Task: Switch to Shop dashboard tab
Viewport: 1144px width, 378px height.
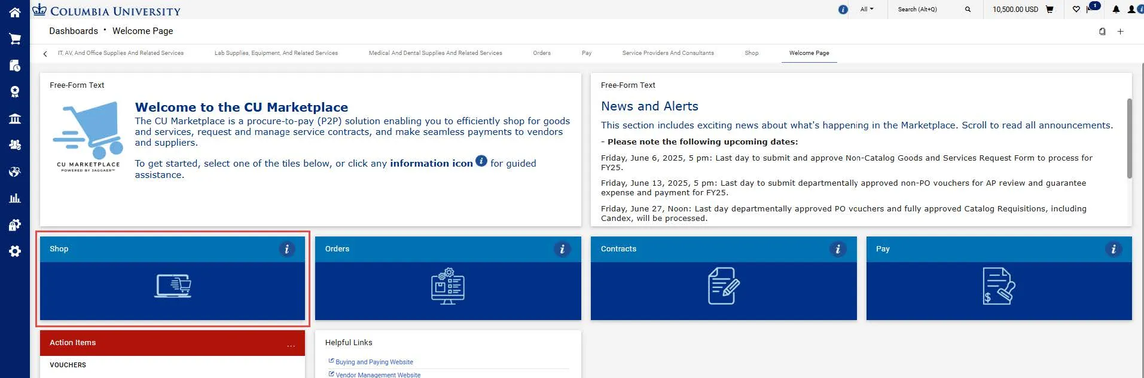Action: click(752, 53)
